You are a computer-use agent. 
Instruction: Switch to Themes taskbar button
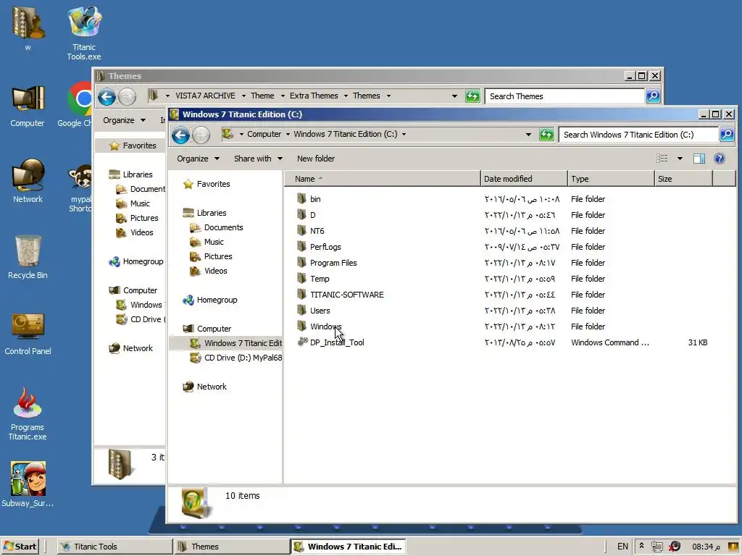pyautogui.click(x=232, y=547)
